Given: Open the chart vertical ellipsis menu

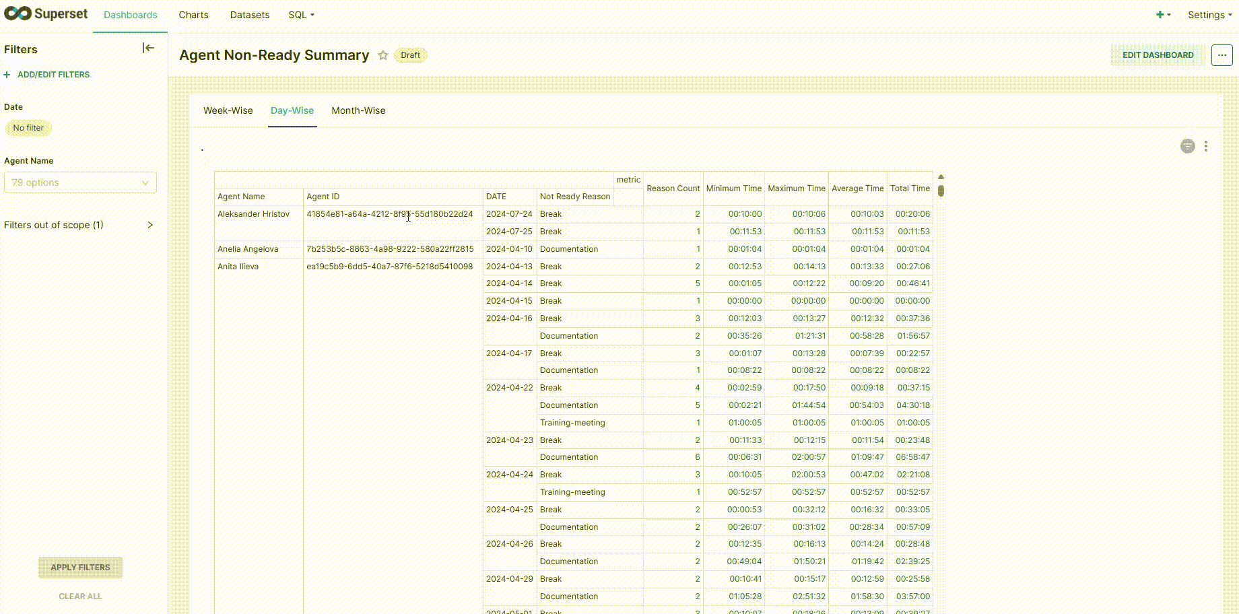Looking at the screenshot, I should click(x=1206, y=146).
